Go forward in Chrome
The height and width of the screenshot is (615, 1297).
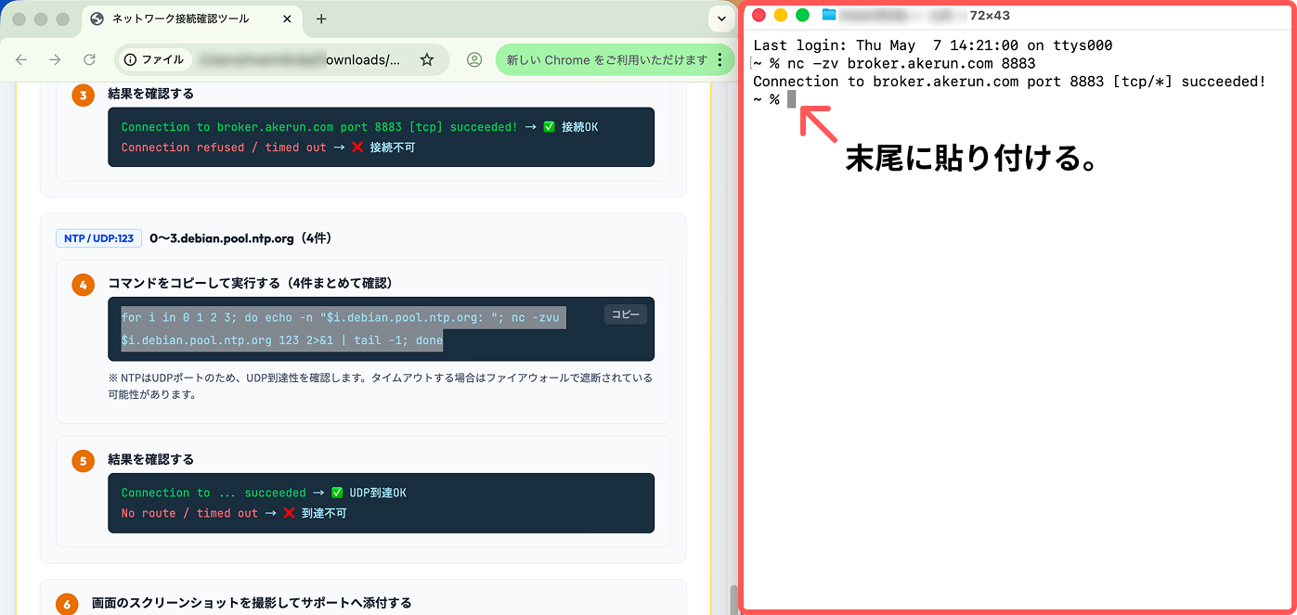click(55, 59)
